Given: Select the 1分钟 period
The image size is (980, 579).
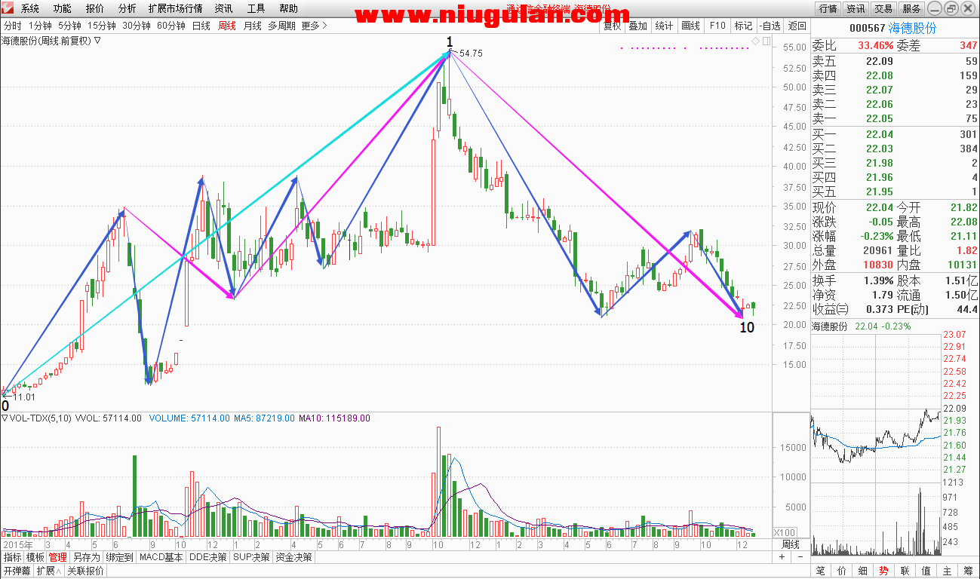Looking at the screenshot, I should (40, 26).
